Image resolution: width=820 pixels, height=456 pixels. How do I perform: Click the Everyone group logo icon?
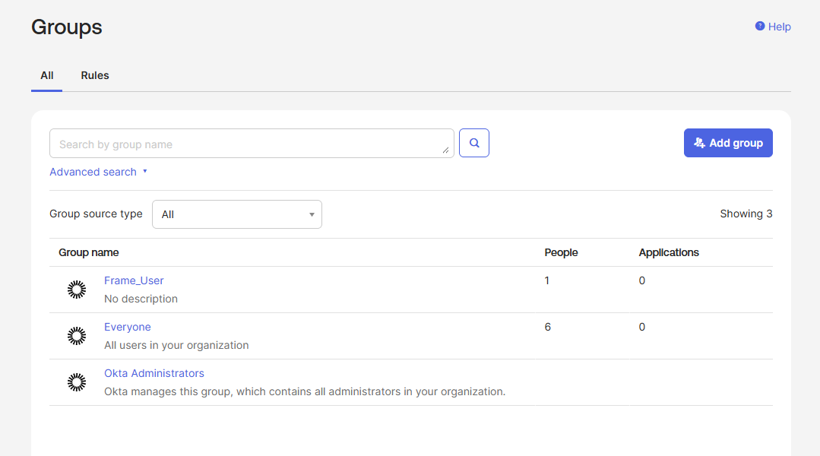point(77,336)
